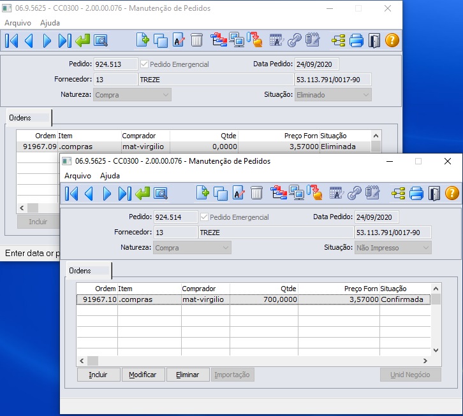Click scroll up arrow in back orders grid
The width and height of the screenshot is (463, 416).
376,136
